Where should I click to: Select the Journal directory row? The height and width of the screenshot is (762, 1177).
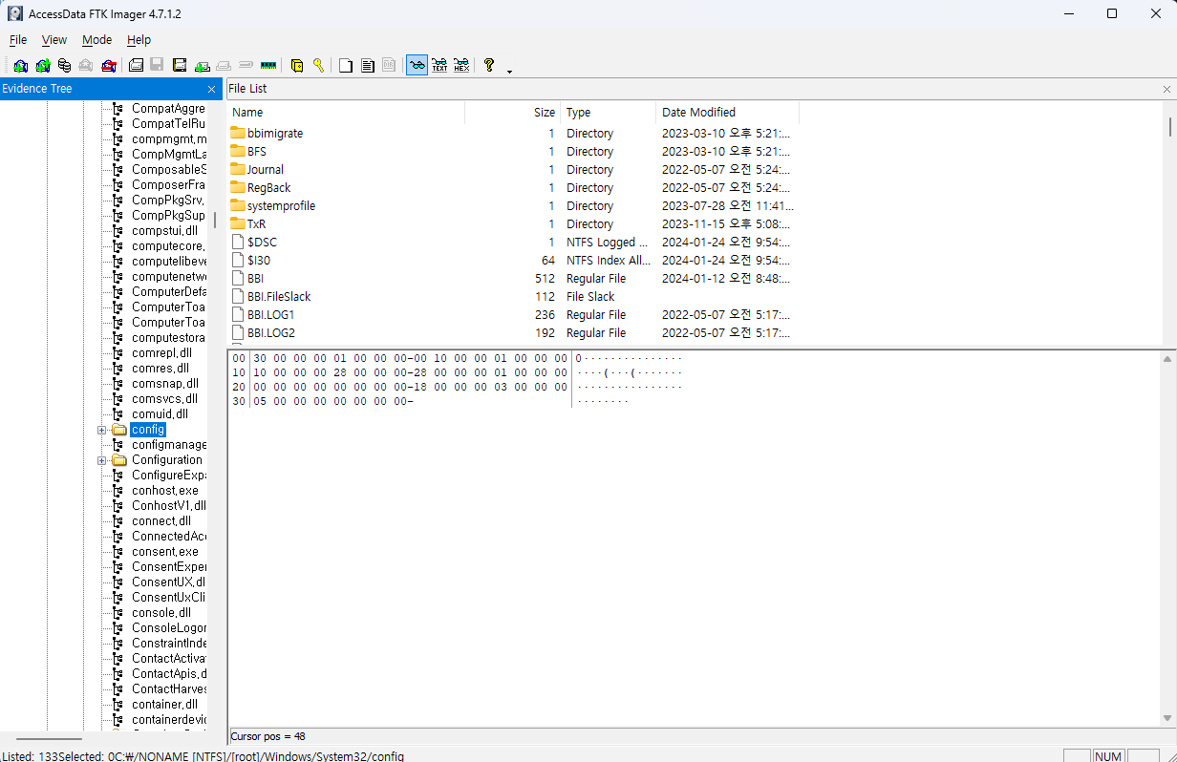(x=512, y=170)
